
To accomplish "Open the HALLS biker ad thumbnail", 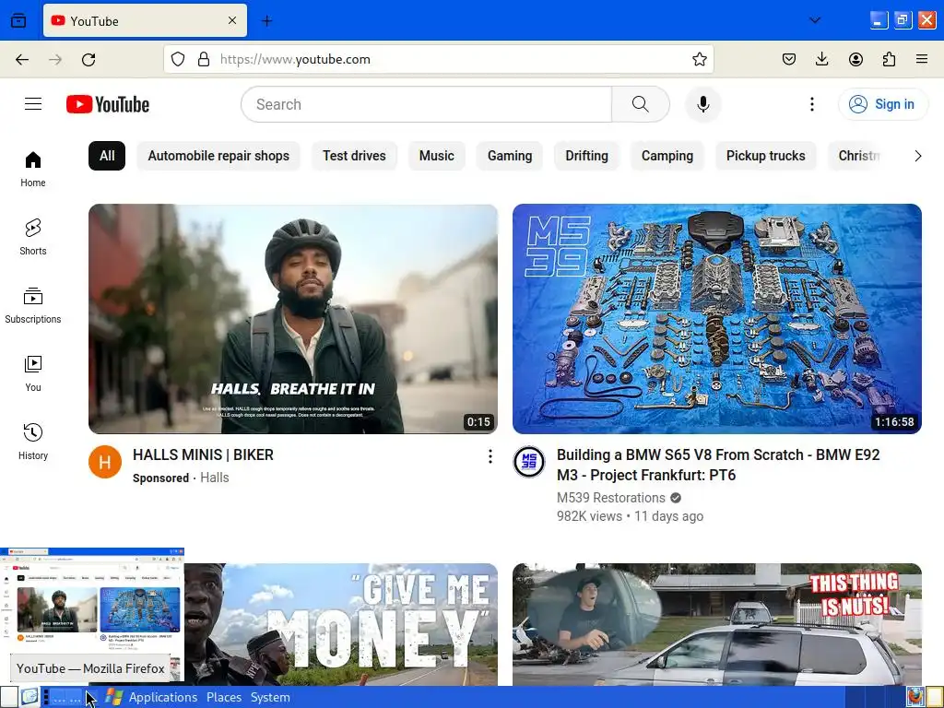I will (x=293, y=318).
